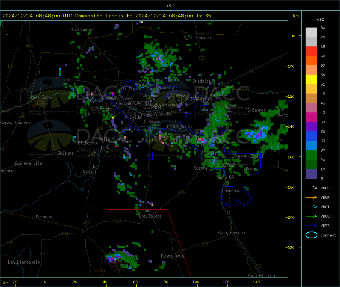The height and width of the screenshot is (287, 340).
Task: Click the Salinas place label
Action: click(x=65, y=153)
